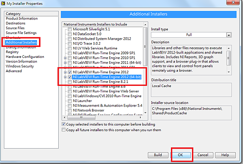243x164 pixels.
Task: Select NI LabVIEW Run-Time Engine 2012 (64-bit) row
Action: pyautogui.click(x=107, y=77)
